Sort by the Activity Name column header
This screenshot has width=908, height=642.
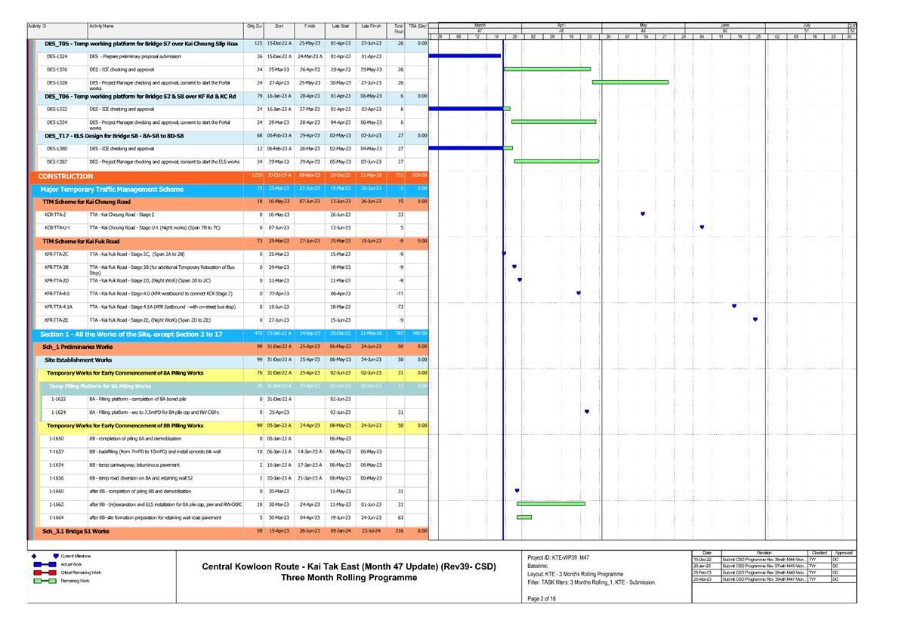101,26
